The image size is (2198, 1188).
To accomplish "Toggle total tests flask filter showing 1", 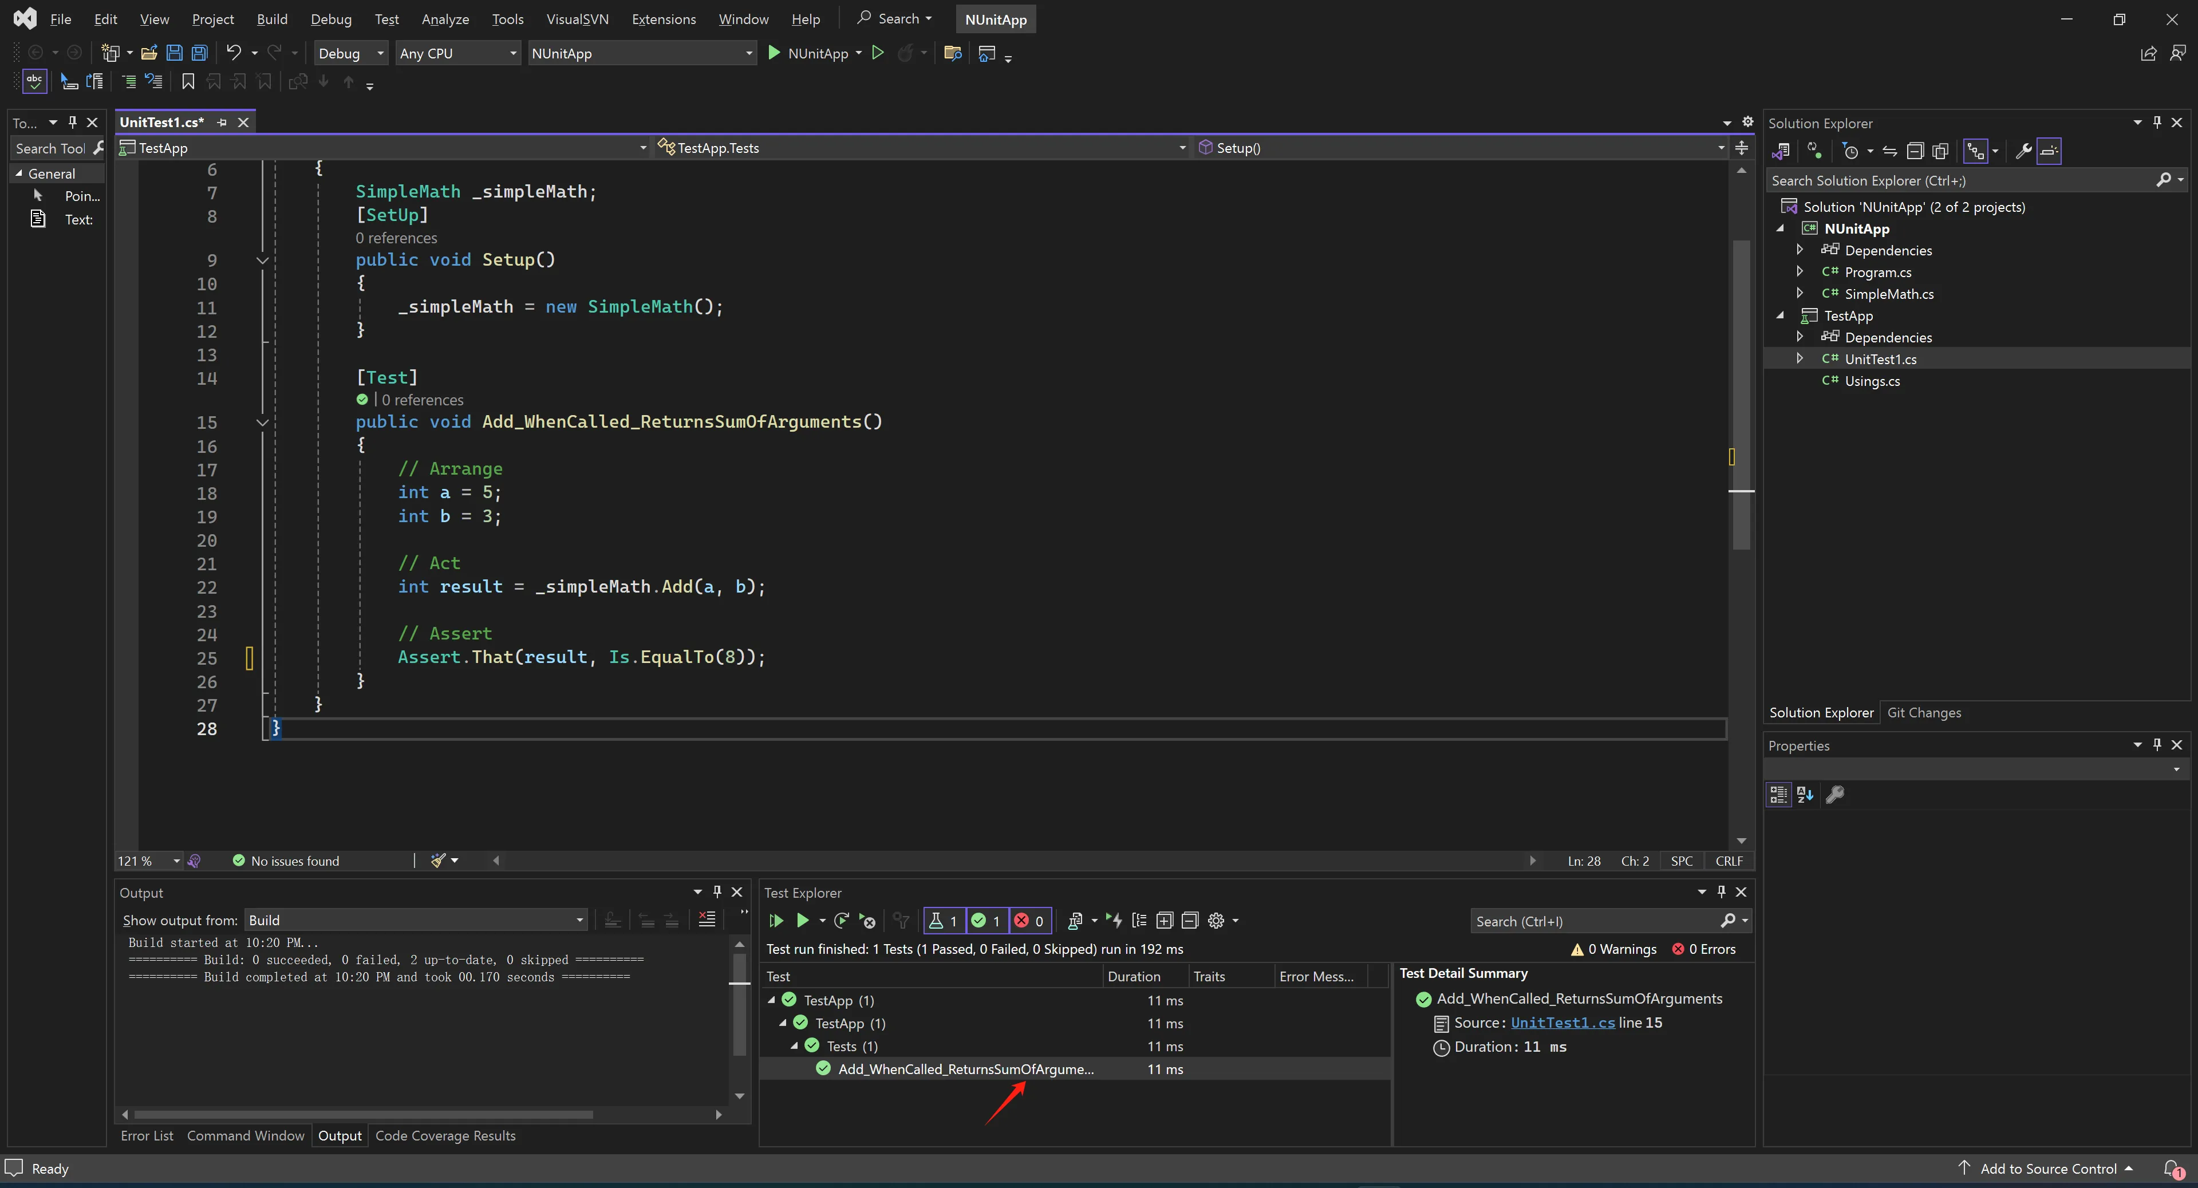I will [x=944, y=921].
